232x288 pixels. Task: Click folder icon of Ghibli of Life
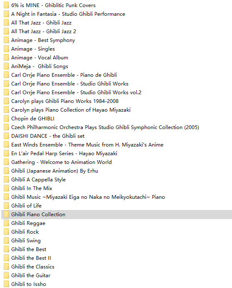6,206
